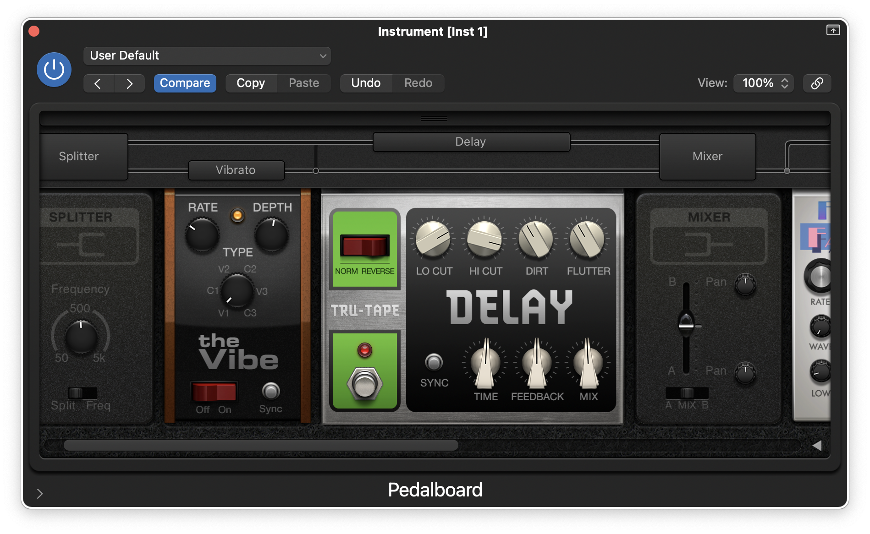Toggle the NORM/REVERSE red switch

364,246
